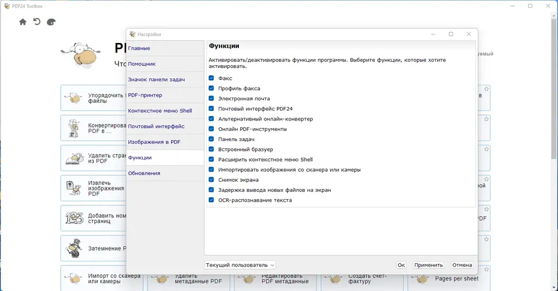Close the Настройки dialog
Screen dimensions: 558x291
coord(469,34)
